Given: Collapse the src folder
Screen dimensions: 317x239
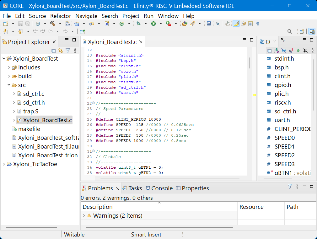Looking at the screenshot, I should coord(9,85).
